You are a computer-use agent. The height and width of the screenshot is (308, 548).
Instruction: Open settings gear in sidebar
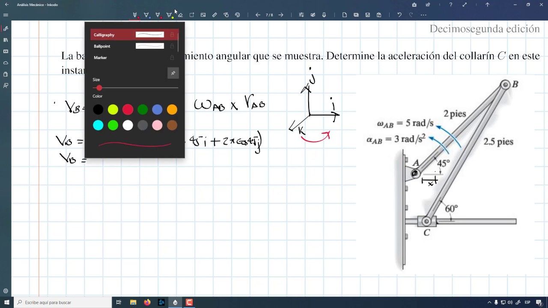click(6, 291)
